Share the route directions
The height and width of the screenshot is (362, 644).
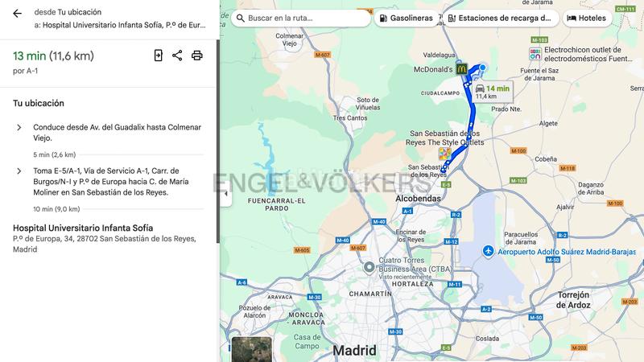tap(177, 56)
